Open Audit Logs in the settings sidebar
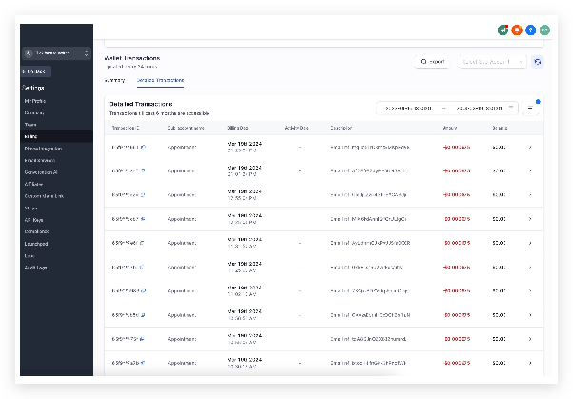Image resolution: width=573 pixels, height=399 pixels. tap(35, 268)
